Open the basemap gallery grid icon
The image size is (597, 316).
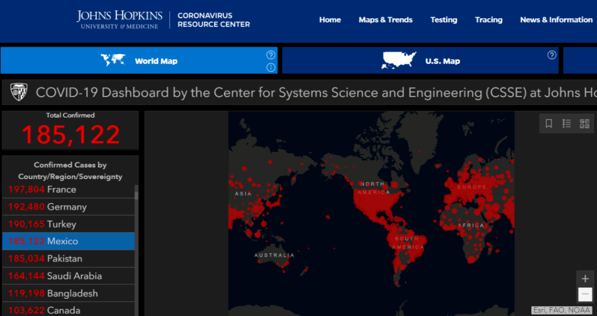[584, 123]
